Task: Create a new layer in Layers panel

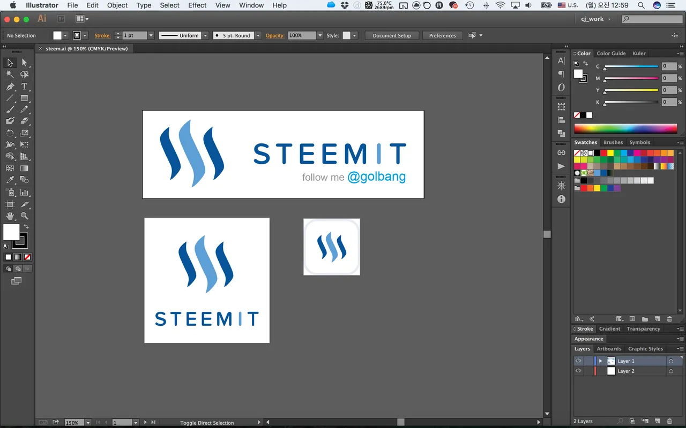Action: 657,422
